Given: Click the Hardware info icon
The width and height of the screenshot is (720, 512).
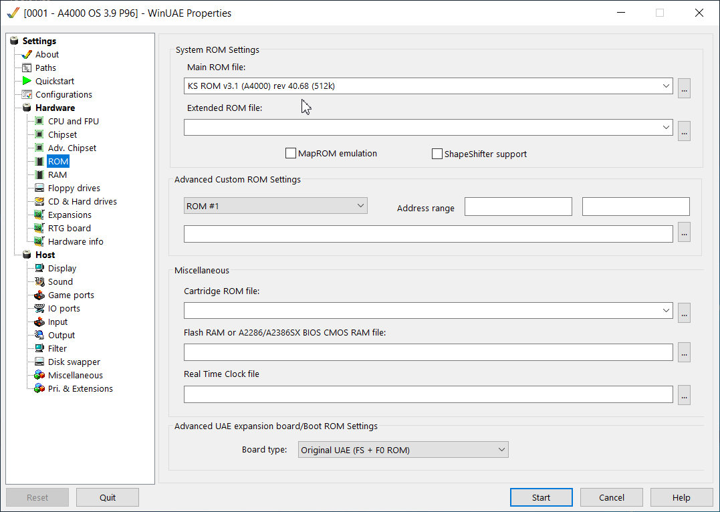Looking at the screenshot, I should 39,241.
